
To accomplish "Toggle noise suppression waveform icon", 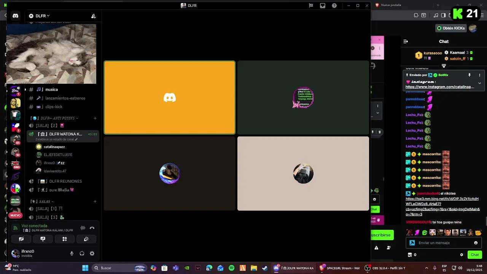I will point(83,228).
